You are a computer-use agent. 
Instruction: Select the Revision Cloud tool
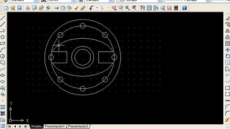[3, 63]
